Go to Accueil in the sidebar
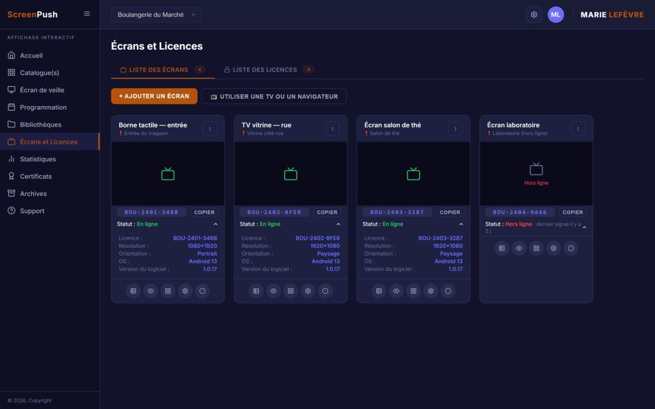This screenshot has width=655, height=409. [x=50, y=56]
